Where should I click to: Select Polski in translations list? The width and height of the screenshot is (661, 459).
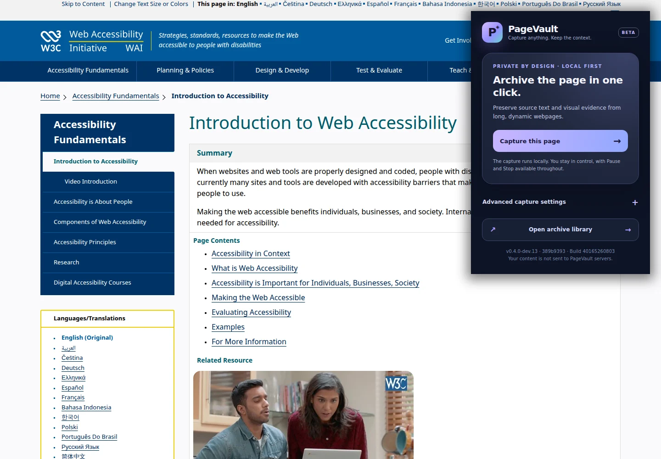70,427
